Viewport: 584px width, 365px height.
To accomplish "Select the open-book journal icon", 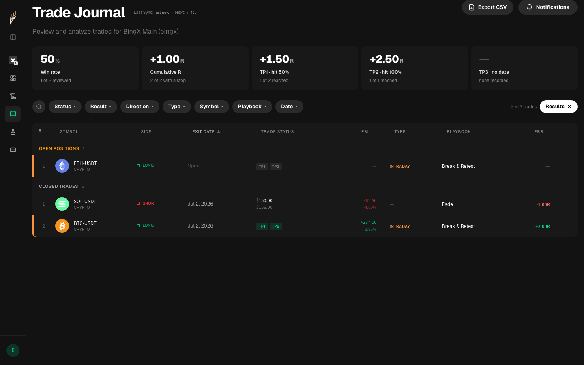I will tap(13, 114).
